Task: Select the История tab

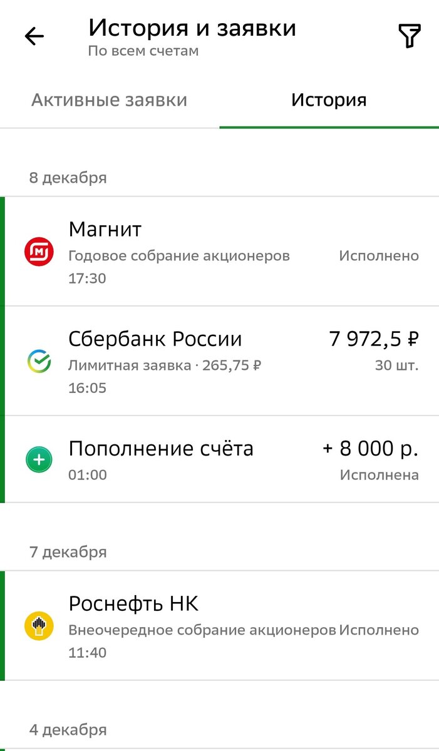Action: click(x=329, y=100)
